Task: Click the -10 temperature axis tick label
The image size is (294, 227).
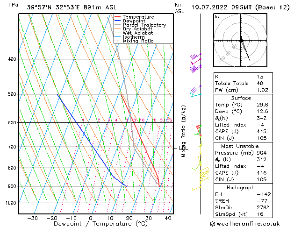Action: coord(71,218)
